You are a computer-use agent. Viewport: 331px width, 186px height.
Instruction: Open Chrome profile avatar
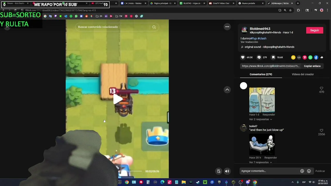pyautogui.click(x=322, y=10)
